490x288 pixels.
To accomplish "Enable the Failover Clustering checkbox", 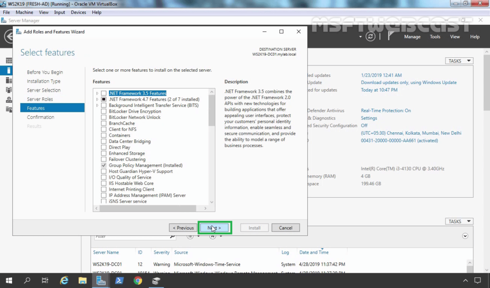I will tap(104, 160).
